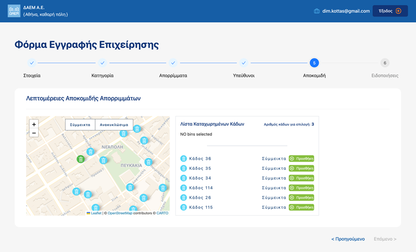Zoom out on the map

pos(34,133)
